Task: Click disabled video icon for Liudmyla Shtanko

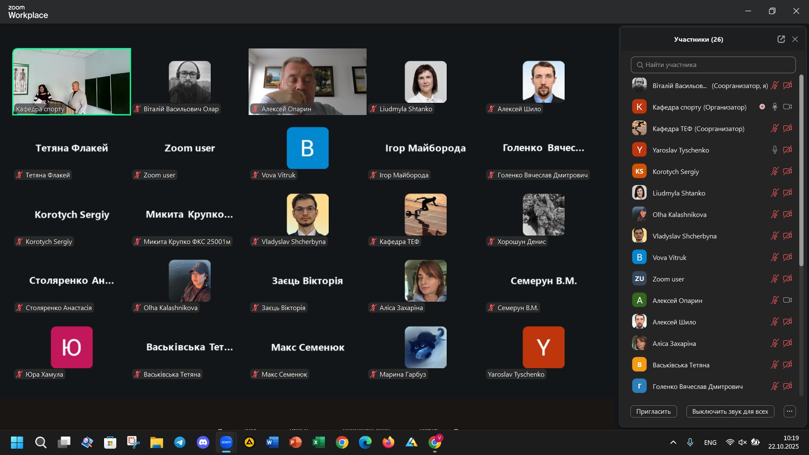Action: [x=787, y=193]
